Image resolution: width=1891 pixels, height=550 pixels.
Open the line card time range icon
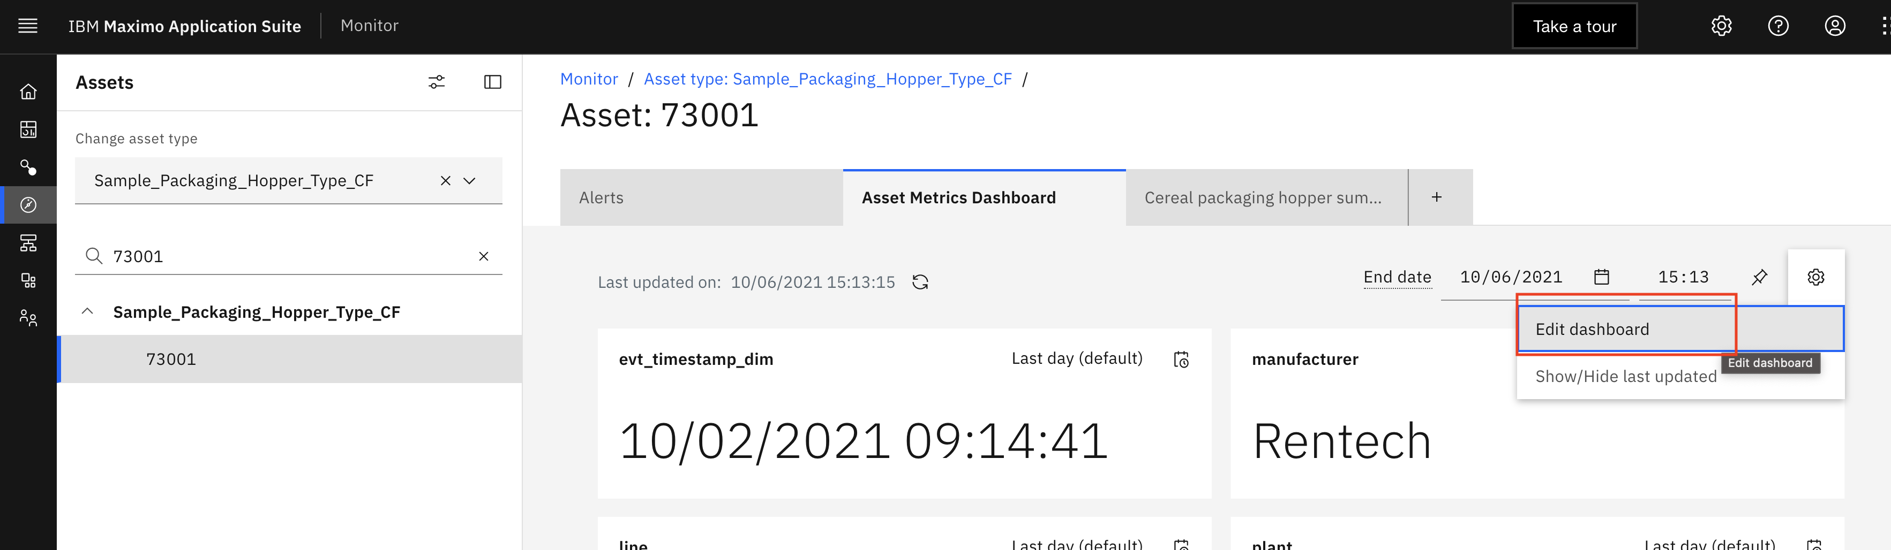(x=1181, y=545)
